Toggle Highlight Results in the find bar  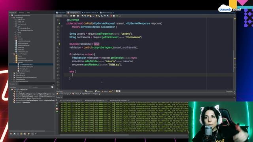coord(117,91)
